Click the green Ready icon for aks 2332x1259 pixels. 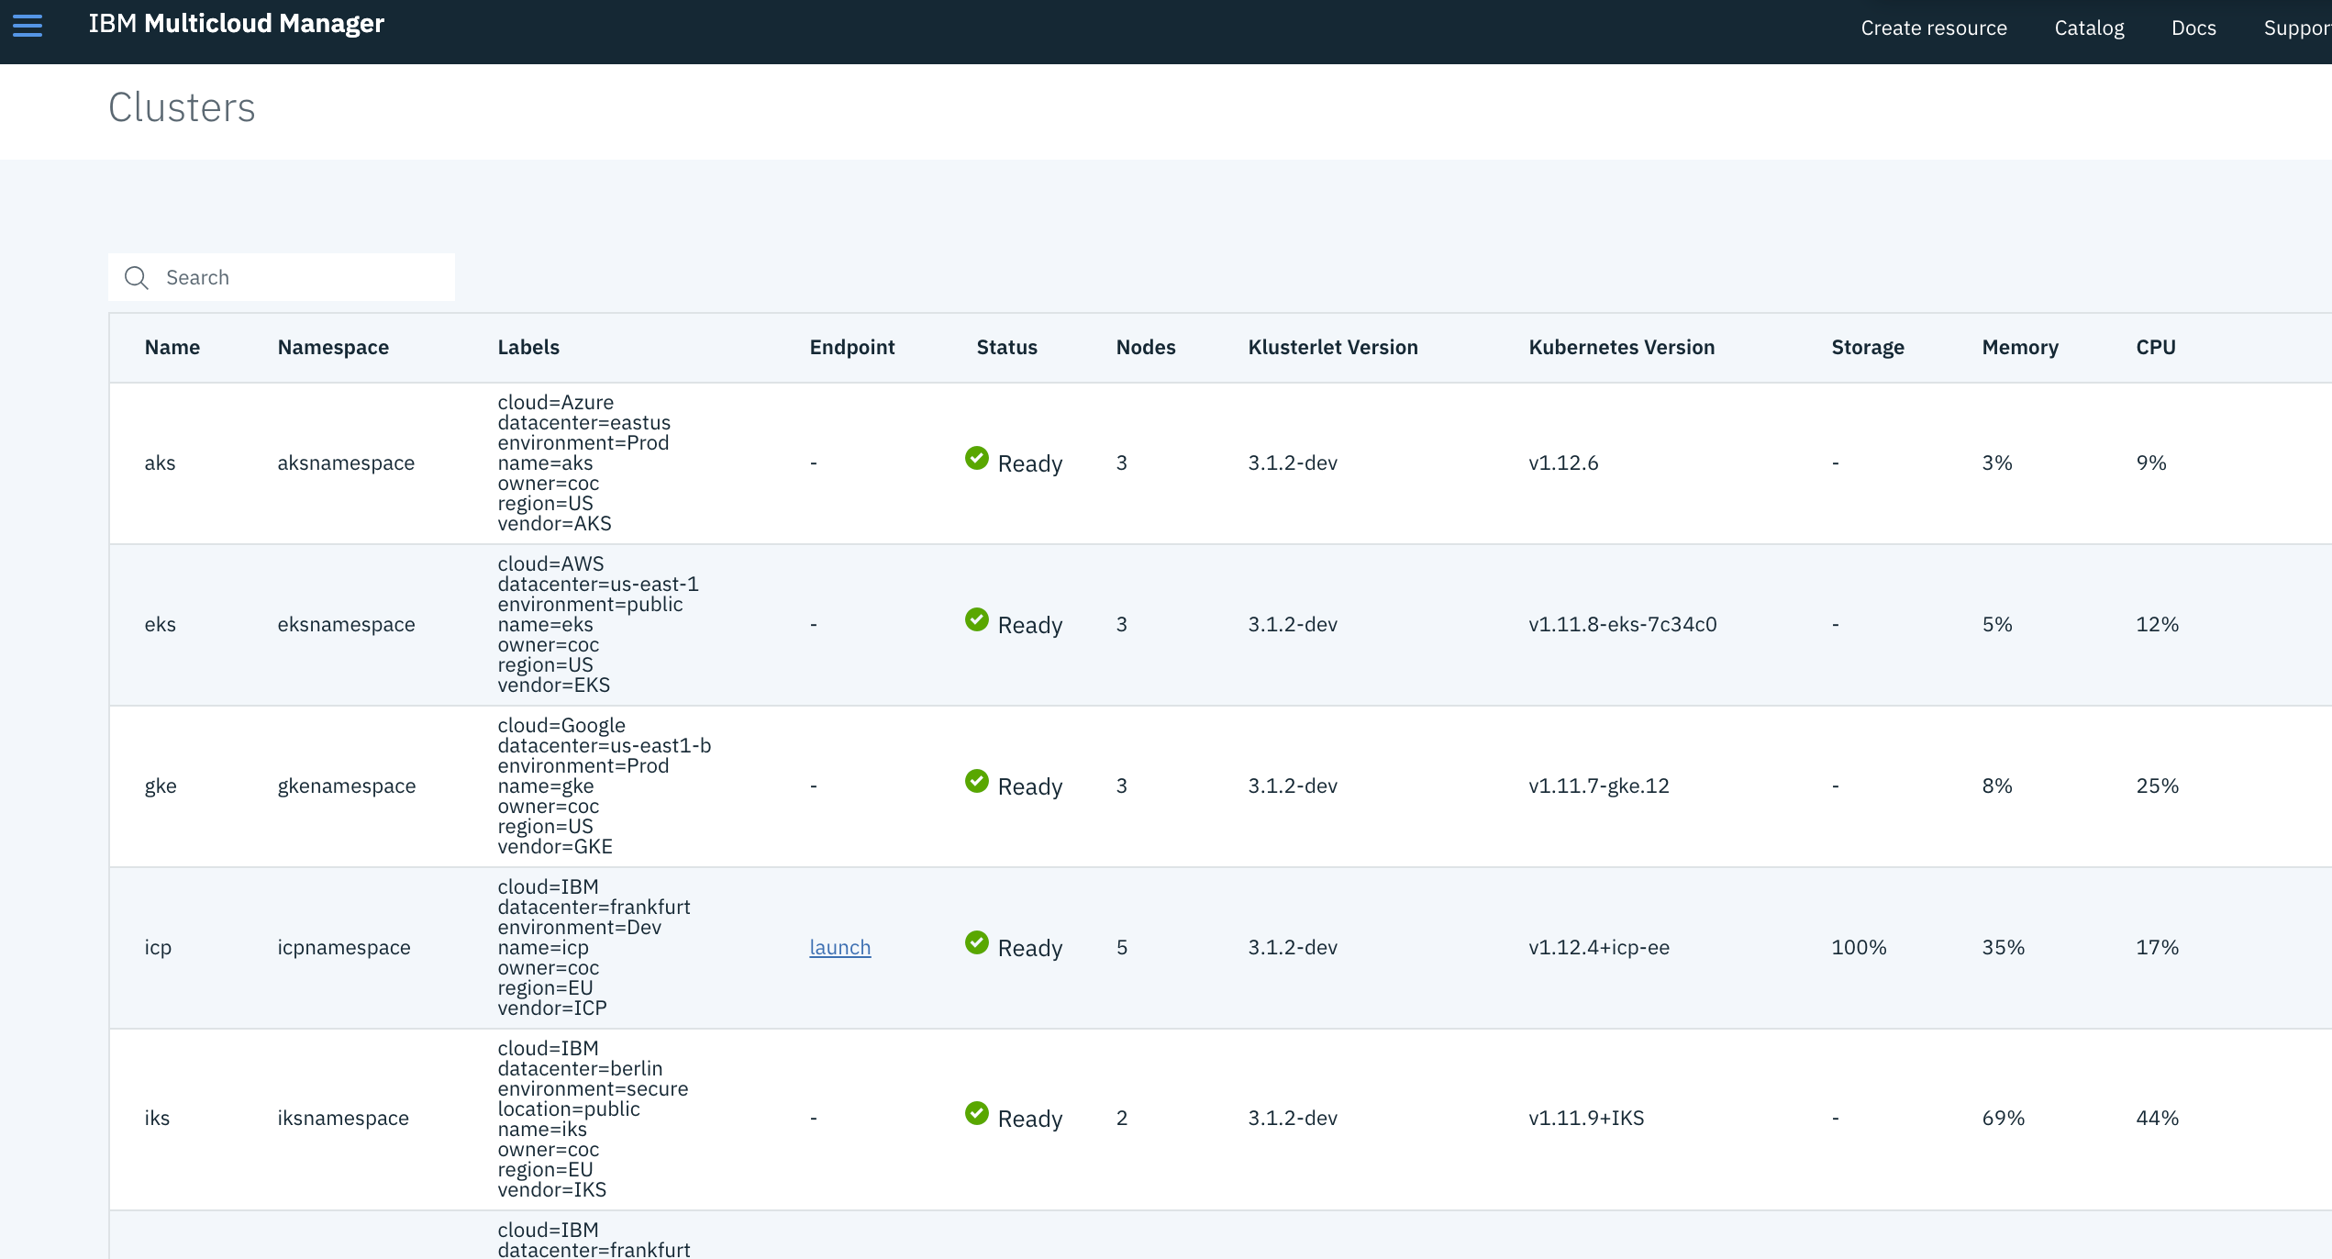click(x=977, y=458)
